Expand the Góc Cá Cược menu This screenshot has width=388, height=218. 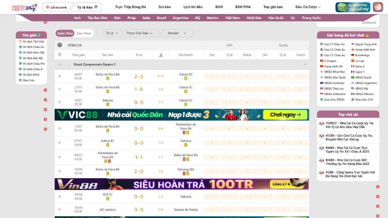(308, 7)
